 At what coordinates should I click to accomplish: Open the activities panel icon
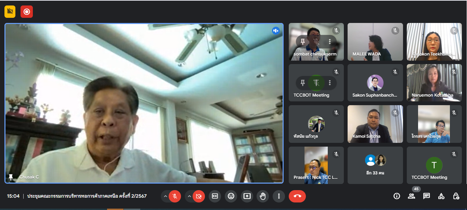pyautogui.click(x=441, y=196)
